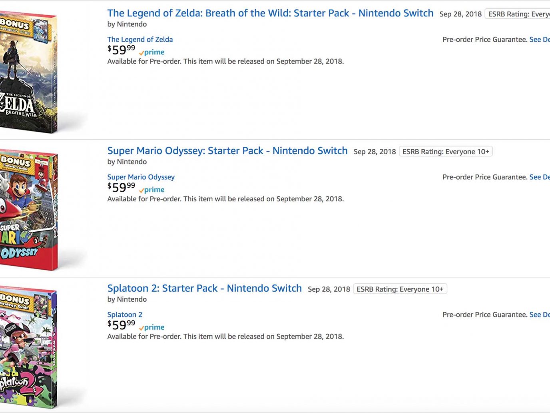Open the 'Super Mario Odyssey' franchise link
The image size is (550, 413).
click(141, 177)
